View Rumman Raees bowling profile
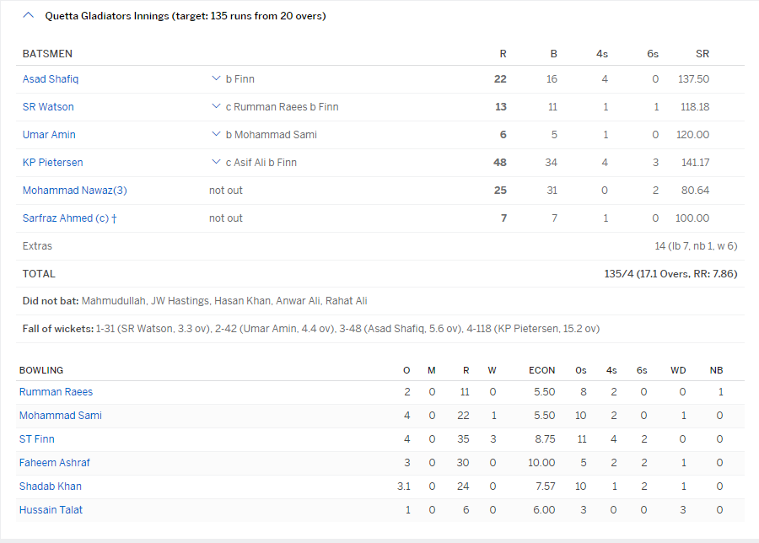The height and width of the screenshot is (543, 759). pos(56,391)
